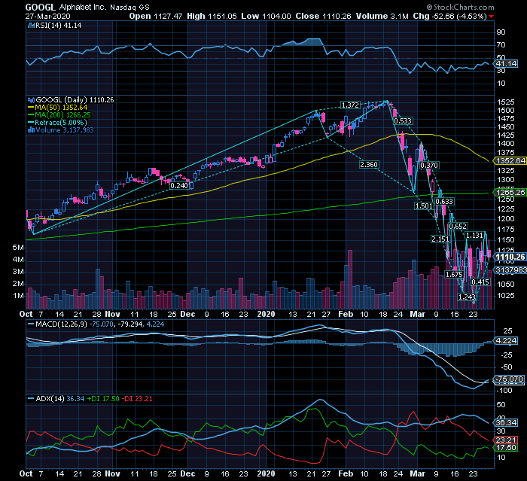Screen dimensions: 527x481
Task: Click the 1.243 retracement label
Action: pos(467,297)
